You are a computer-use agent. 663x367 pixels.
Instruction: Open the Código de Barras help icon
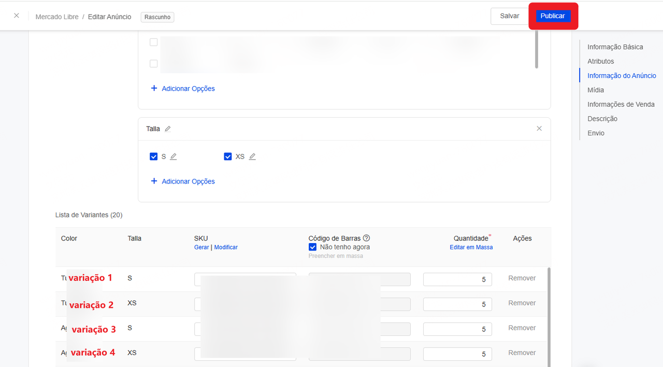(x=367, y=238)
